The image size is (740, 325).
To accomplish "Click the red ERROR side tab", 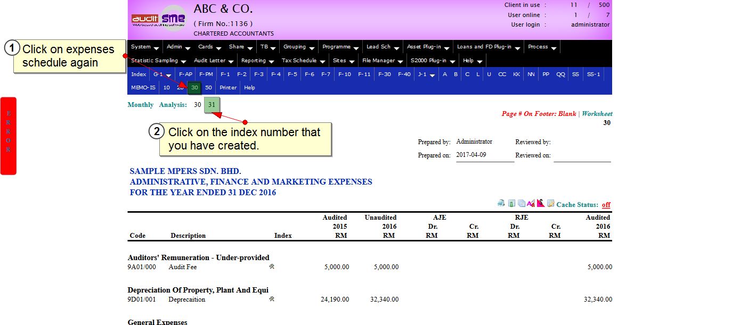I will click(x=8, y=136).
